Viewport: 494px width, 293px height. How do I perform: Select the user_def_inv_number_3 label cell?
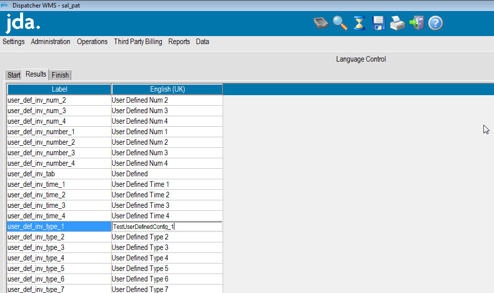59,153
